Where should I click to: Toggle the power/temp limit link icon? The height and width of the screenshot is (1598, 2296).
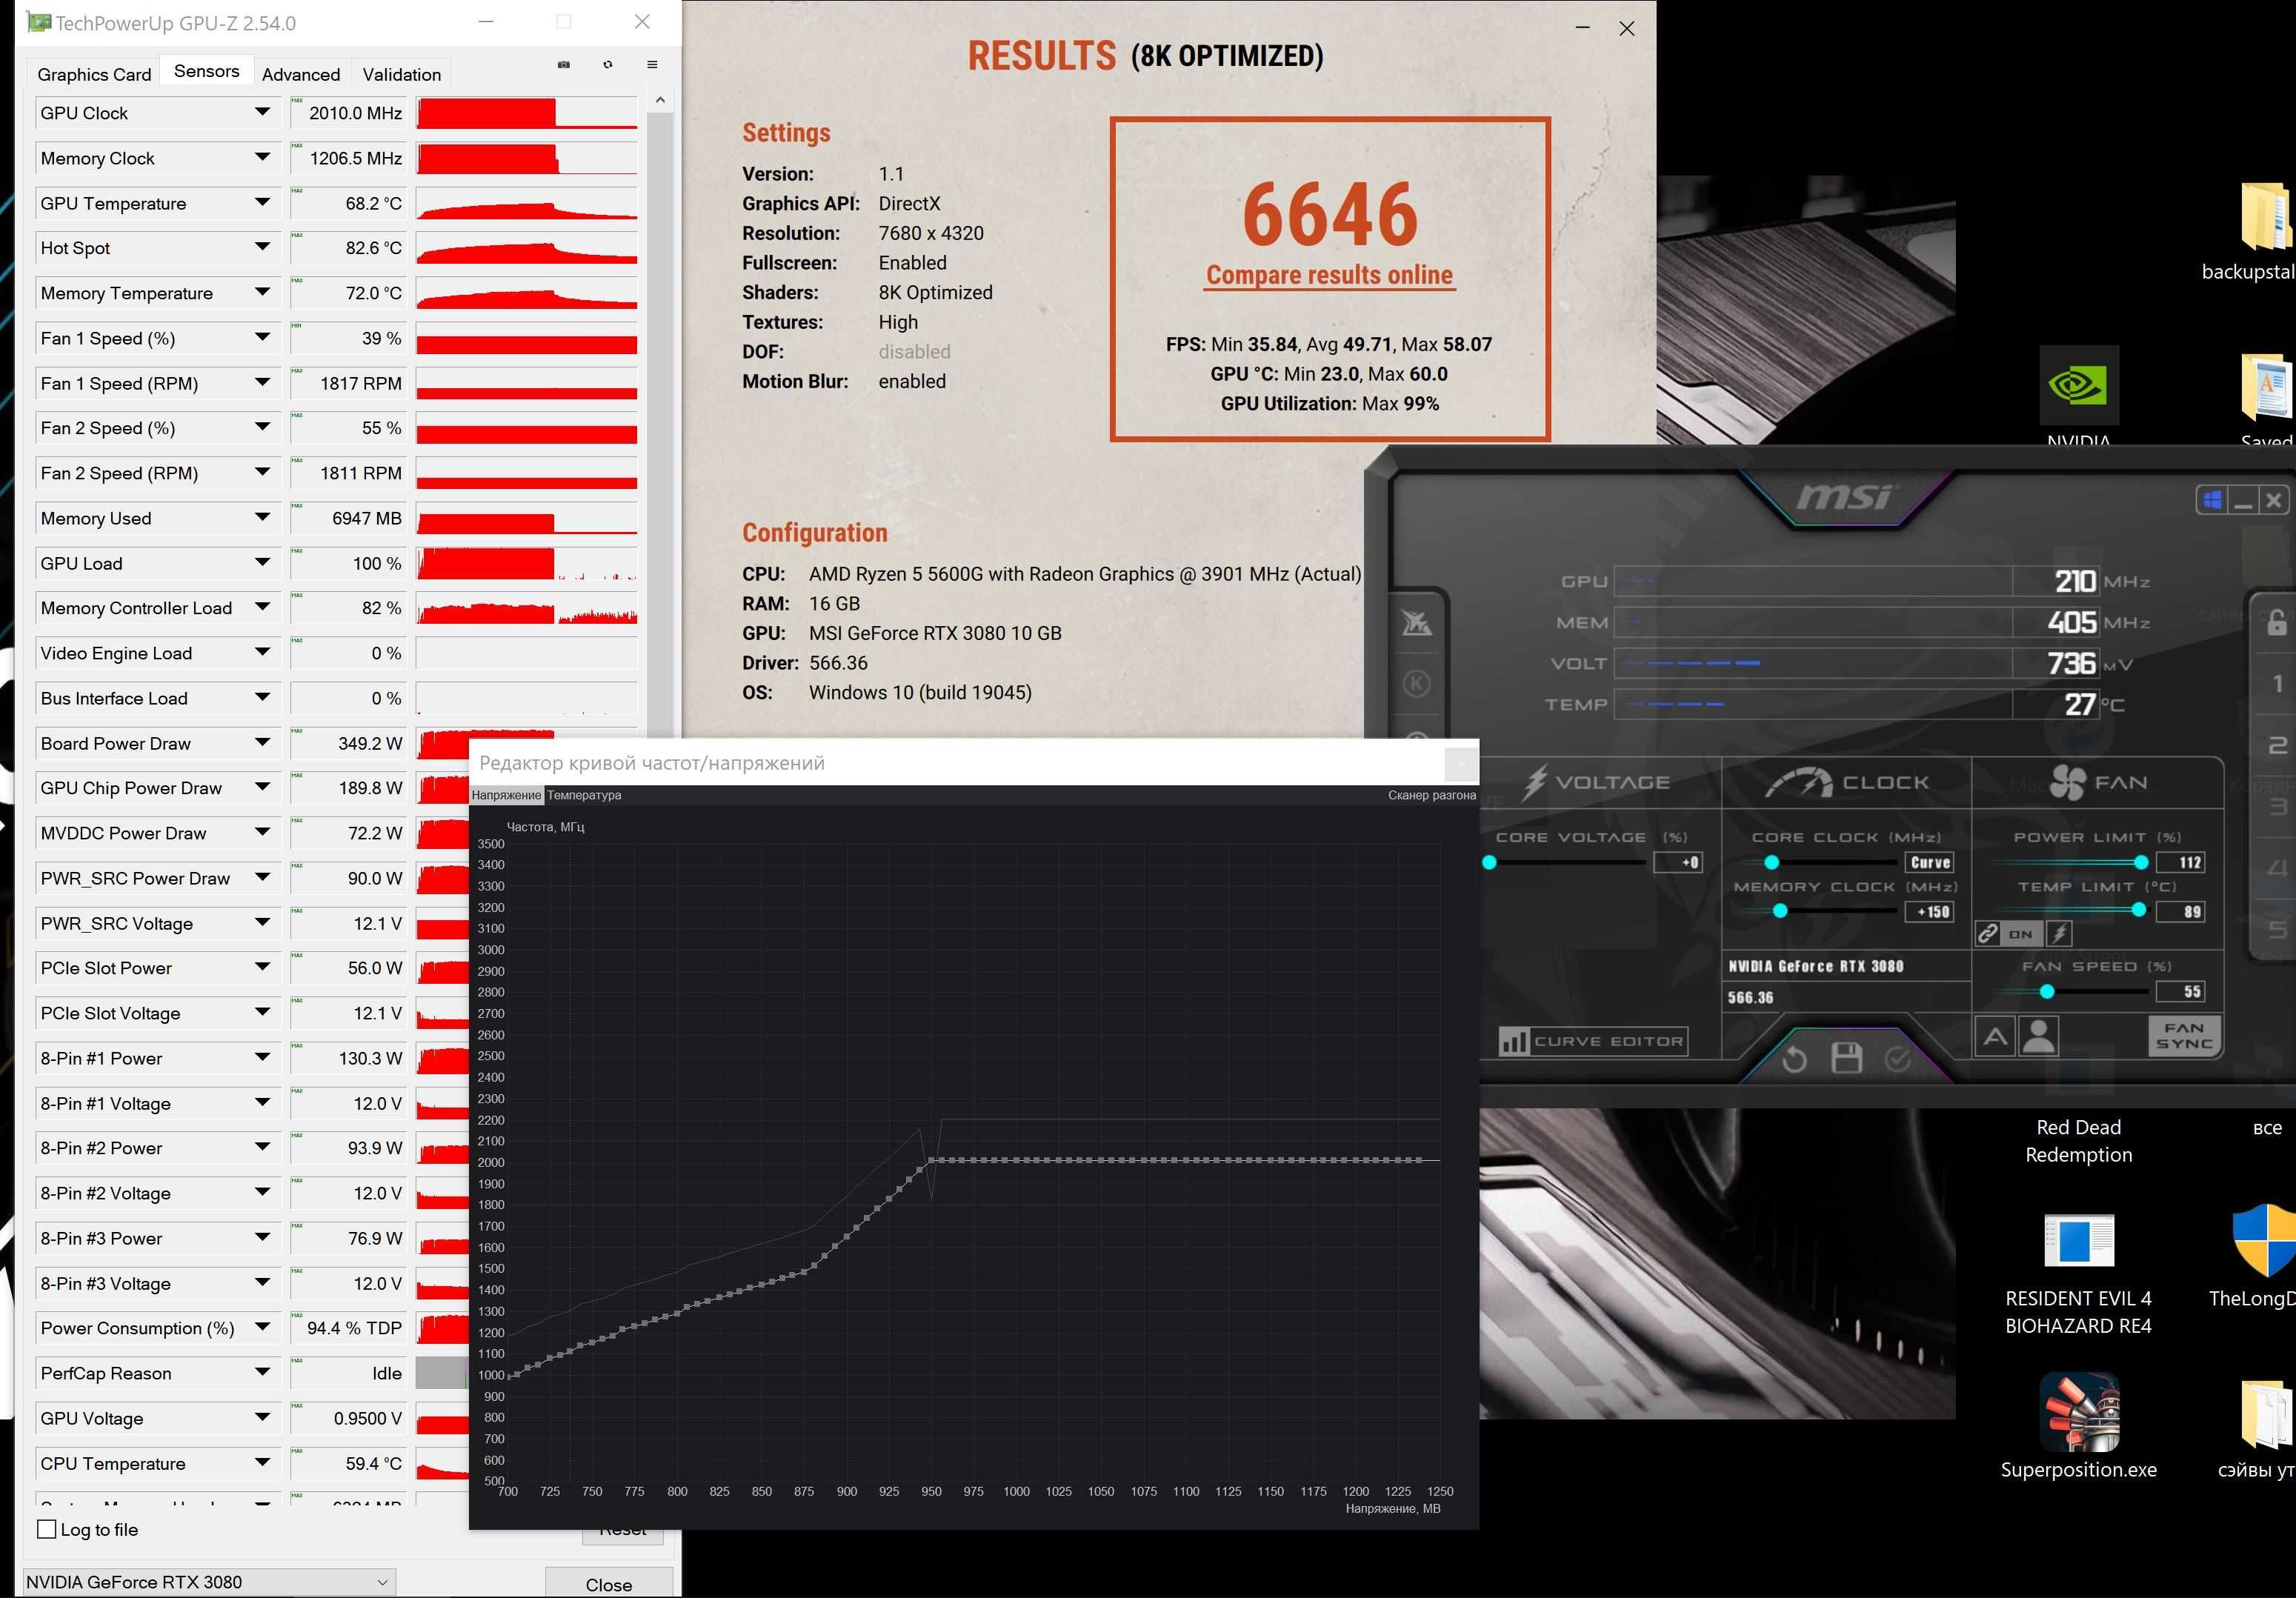(1988, 934)
